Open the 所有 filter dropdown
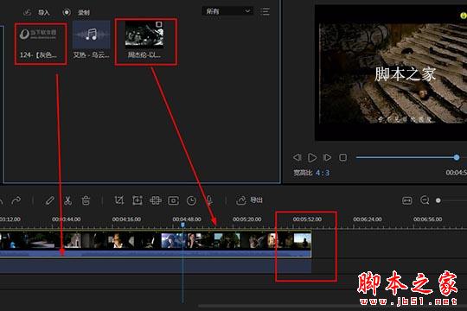467x311 pixels. tap(227, 11)
